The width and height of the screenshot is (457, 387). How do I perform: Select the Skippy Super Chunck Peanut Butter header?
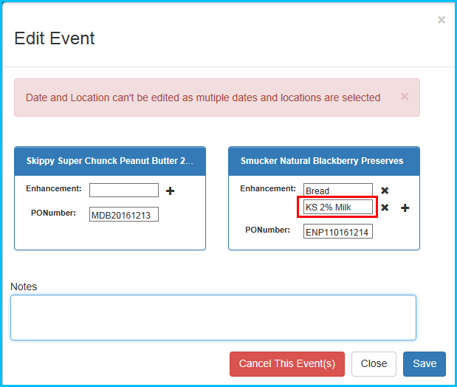pos(110,161)
